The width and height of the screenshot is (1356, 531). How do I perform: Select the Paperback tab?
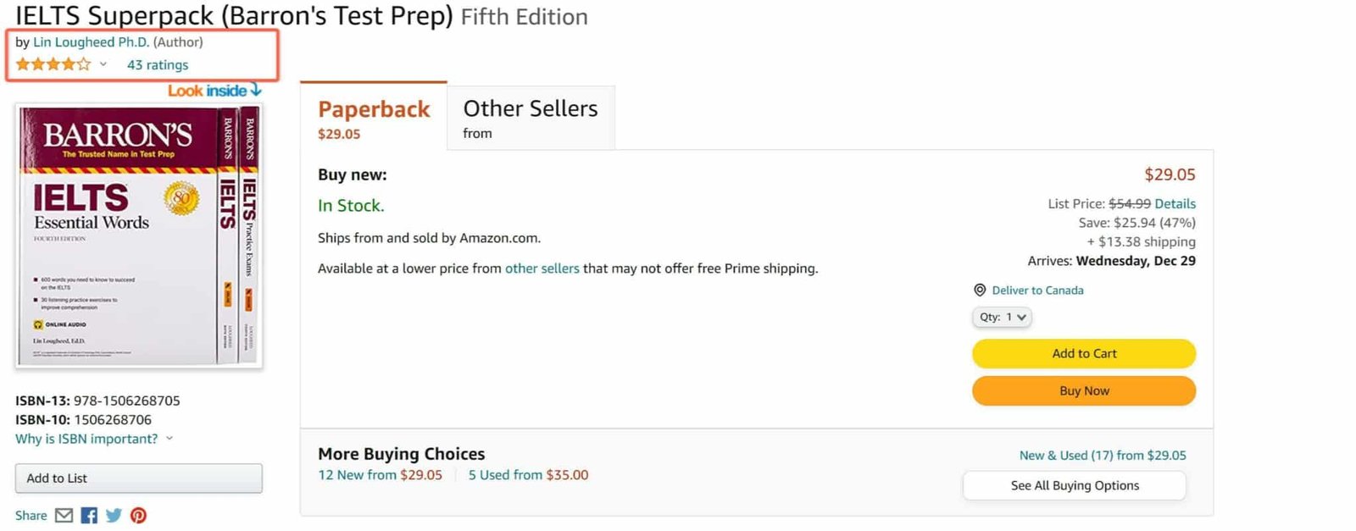pyautogui.click(x=374, y=117)
